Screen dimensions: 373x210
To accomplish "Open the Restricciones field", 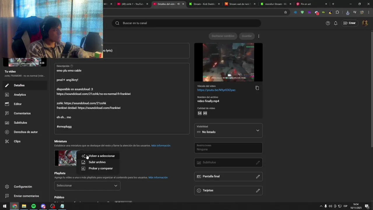I will [228, 148].
